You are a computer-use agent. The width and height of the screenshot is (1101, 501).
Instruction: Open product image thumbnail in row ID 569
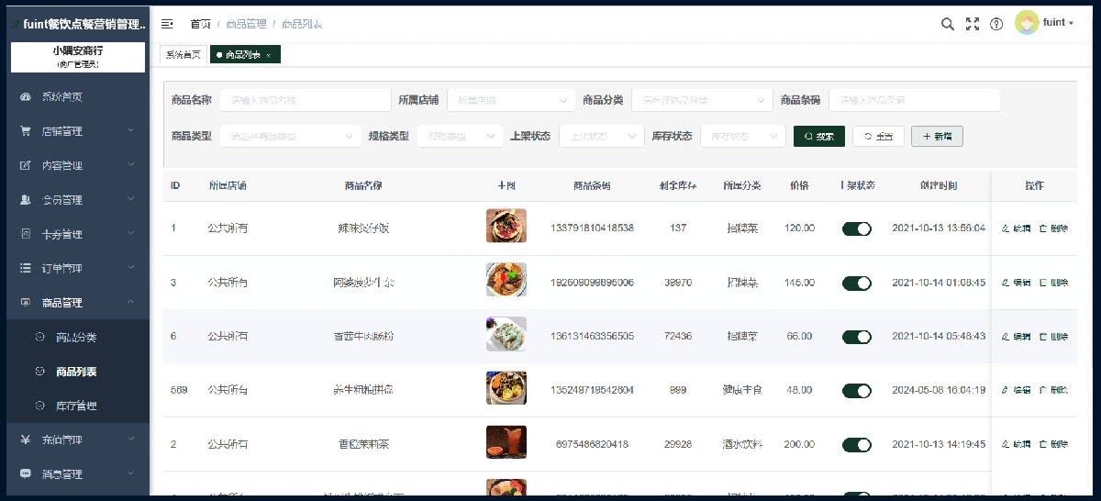506,388
